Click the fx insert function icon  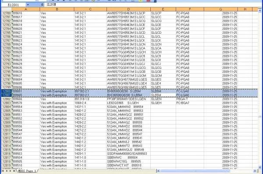42,5
